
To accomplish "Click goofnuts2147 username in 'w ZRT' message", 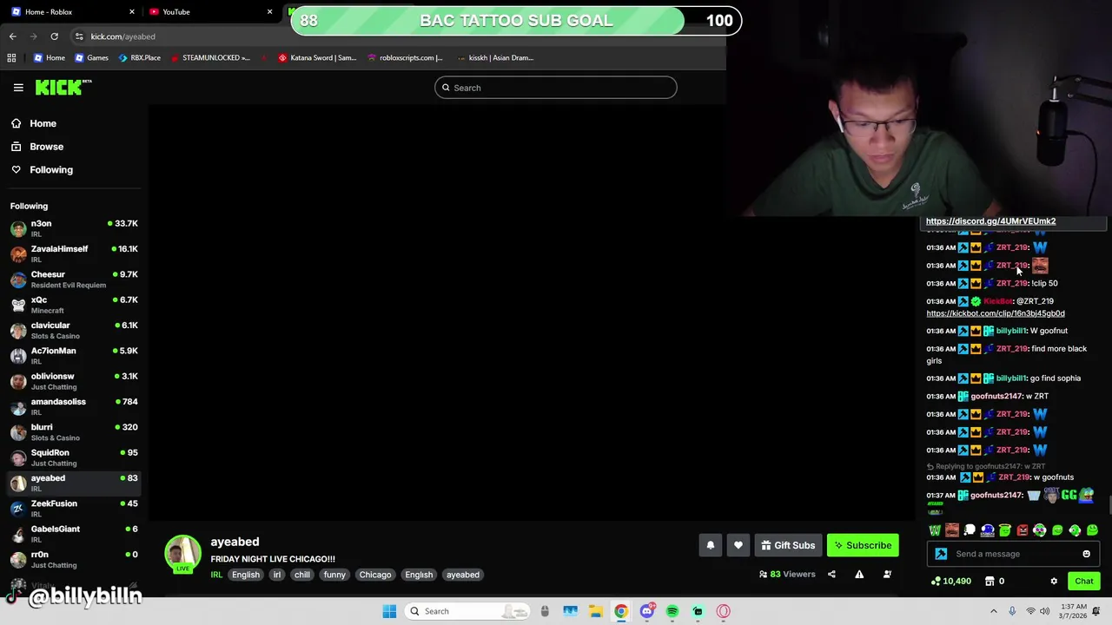I will [x=996, y=396].
